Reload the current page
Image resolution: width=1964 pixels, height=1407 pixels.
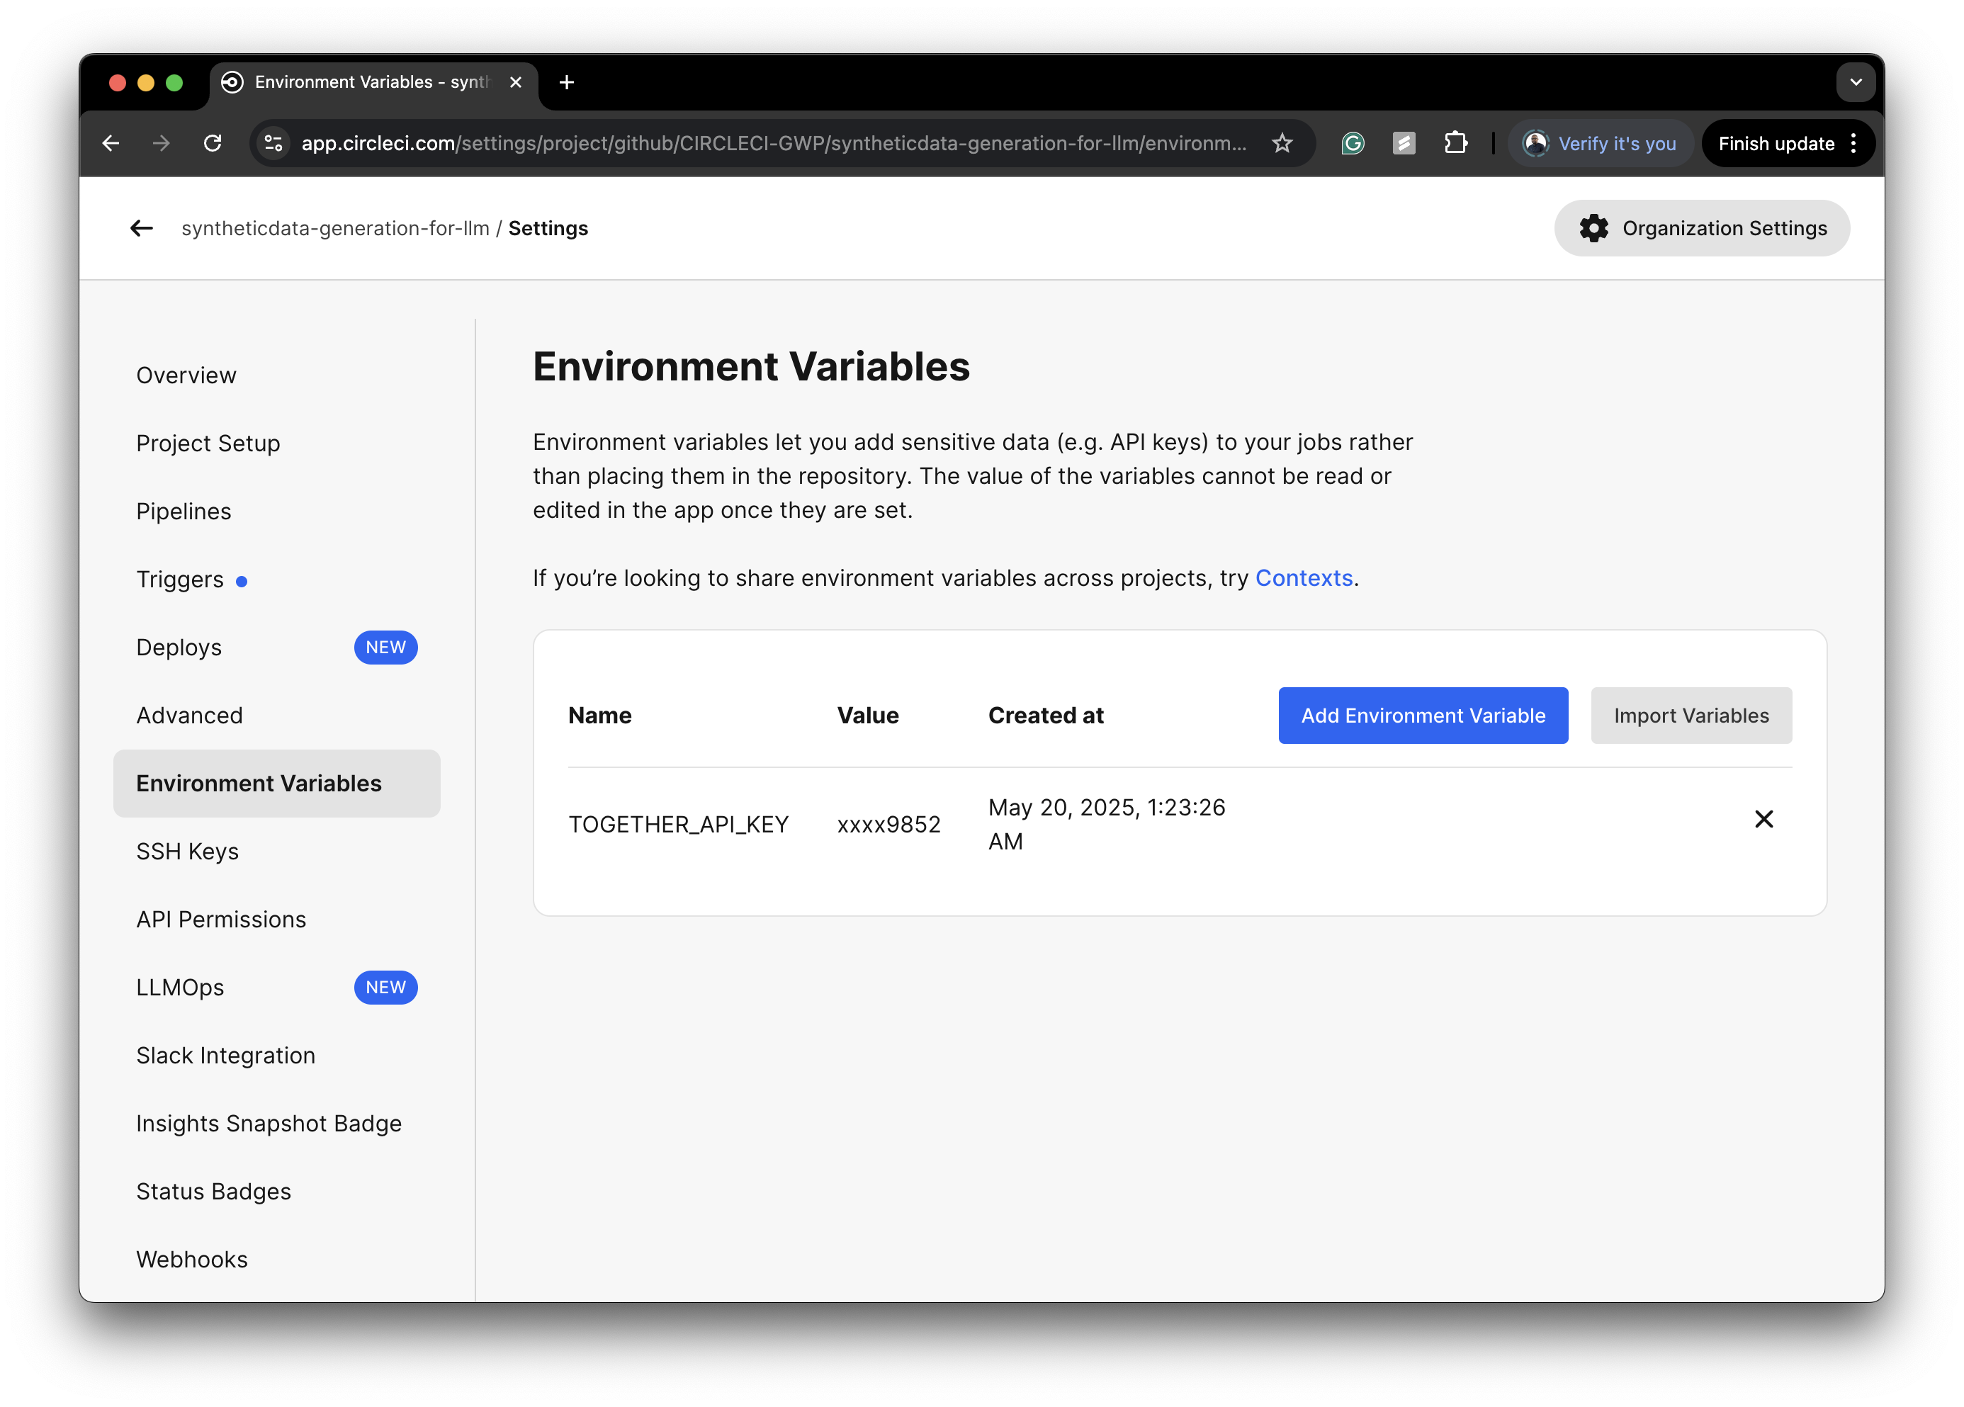213,143
